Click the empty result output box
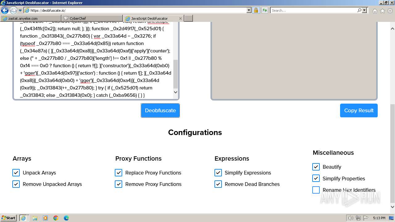Image resolution: width=395 pixels, height=222 pixels. (x=294, y=60)
